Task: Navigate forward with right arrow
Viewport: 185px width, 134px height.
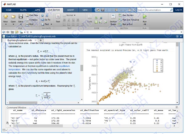Action: pyautogui.click(x=8, y=32)
